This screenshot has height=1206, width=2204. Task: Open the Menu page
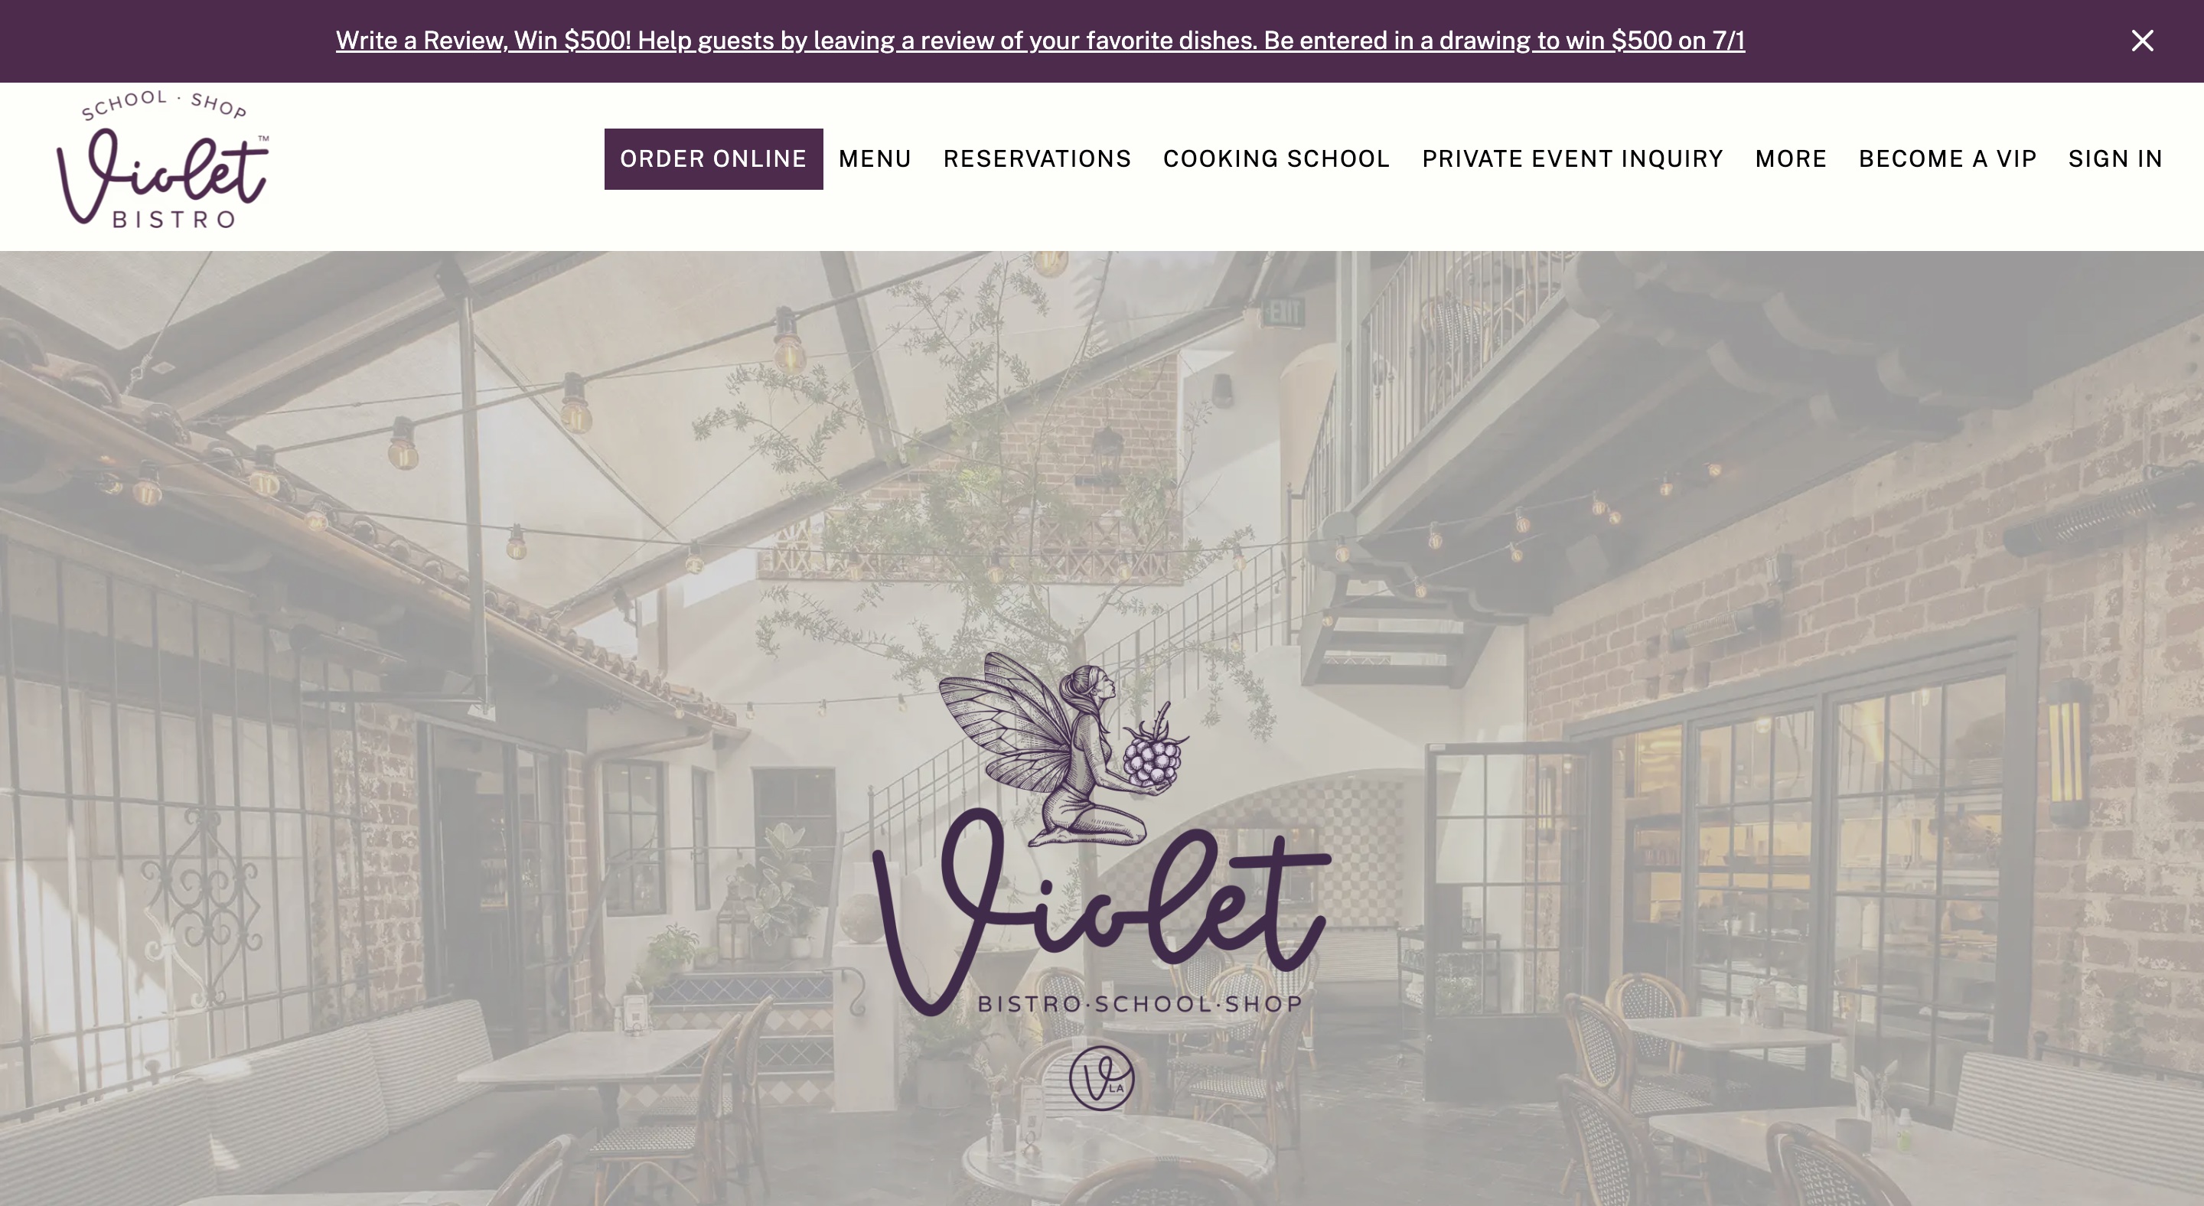click(875, 159)
